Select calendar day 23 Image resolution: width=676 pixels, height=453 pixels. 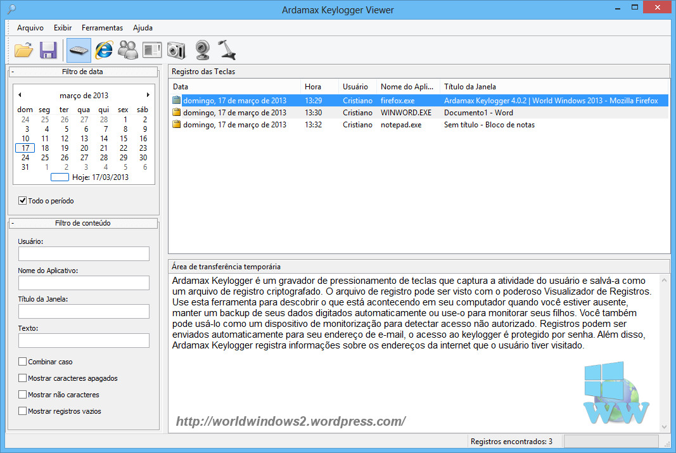143,148
